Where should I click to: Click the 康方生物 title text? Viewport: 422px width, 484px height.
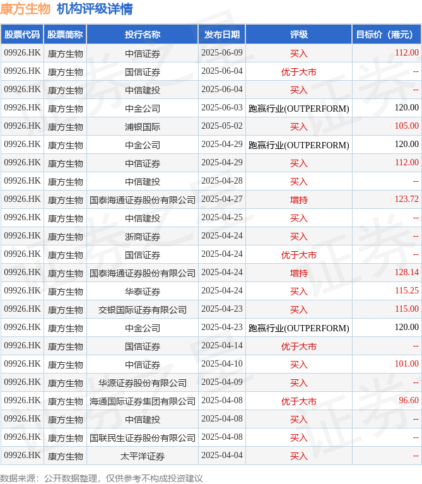pos(25,9)
